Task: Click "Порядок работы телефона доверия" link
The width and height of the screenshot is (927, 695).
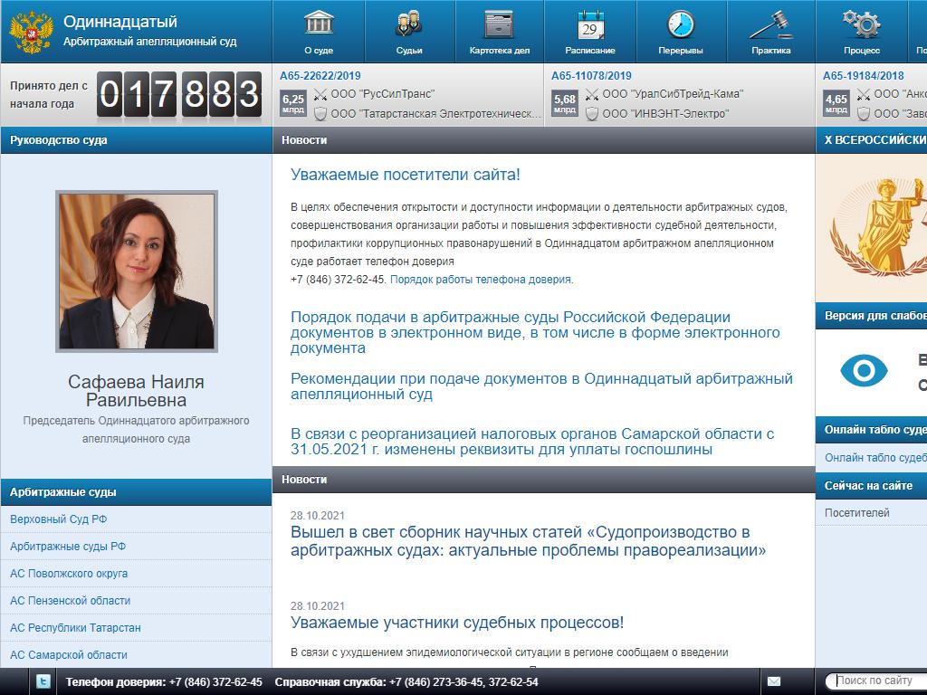Action: 481,280
